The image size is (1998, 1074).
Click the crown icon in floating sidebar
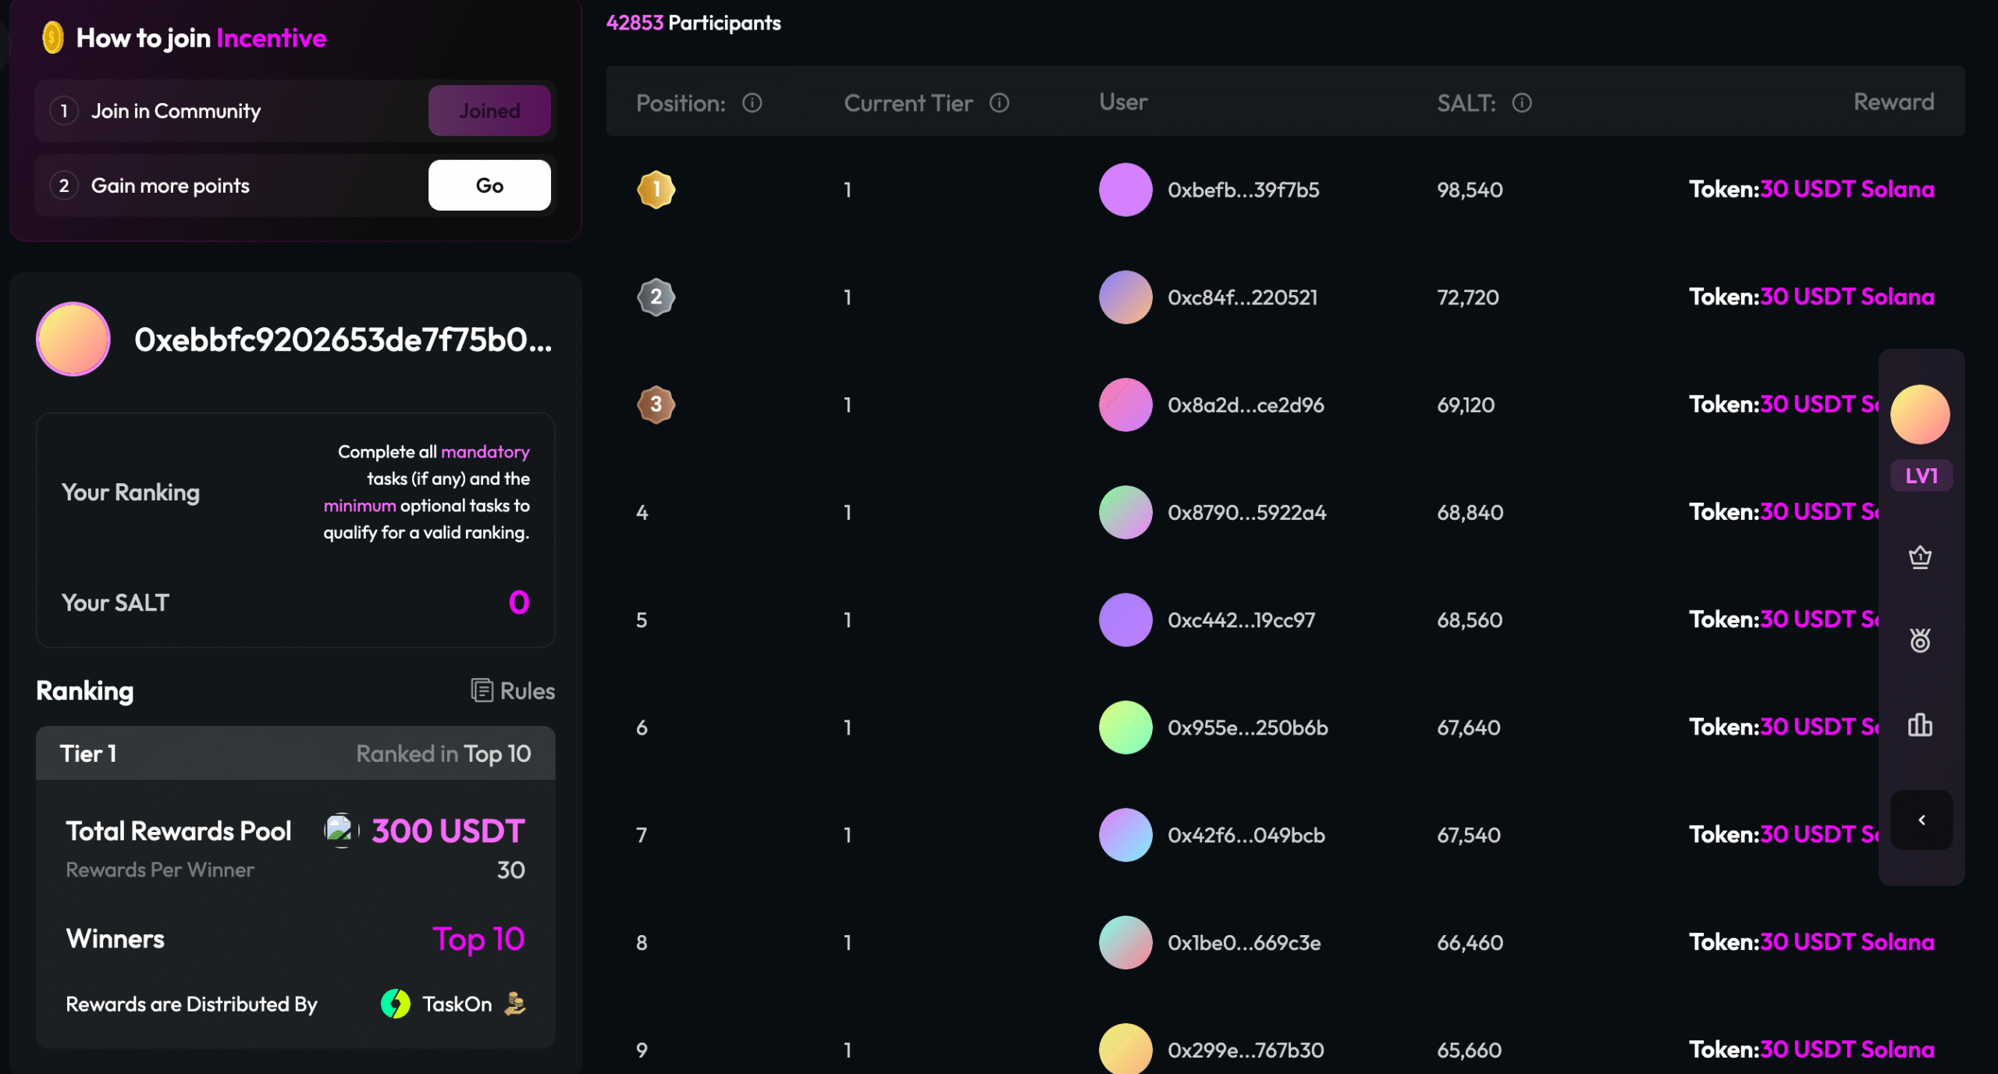tap(1920, 557)
